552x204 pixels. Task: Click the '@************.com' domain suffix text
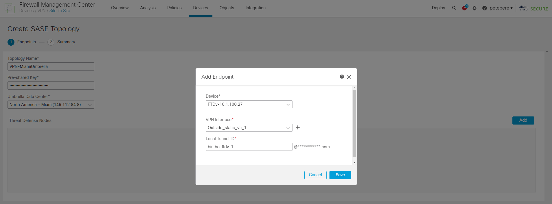[x=312, y=147]
